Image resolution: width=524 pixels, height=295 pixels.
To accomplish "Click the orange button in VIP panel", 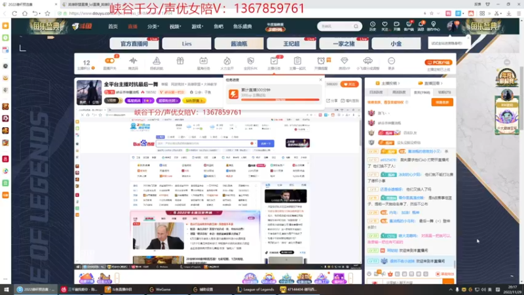I will pos(442,102).
